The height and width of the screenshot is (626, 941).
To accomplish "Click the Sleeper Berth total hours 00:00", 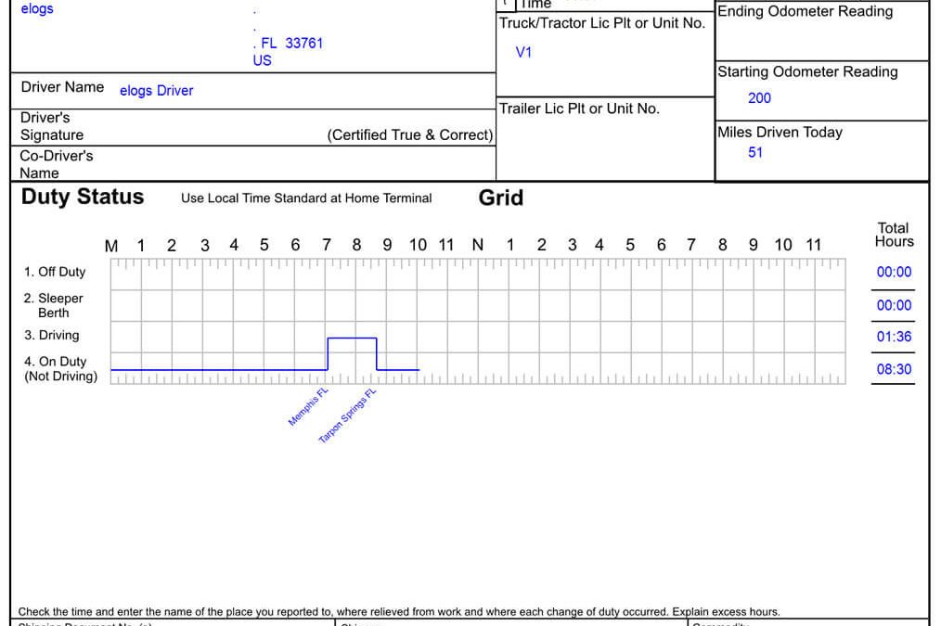I will [x=894, y=305].
